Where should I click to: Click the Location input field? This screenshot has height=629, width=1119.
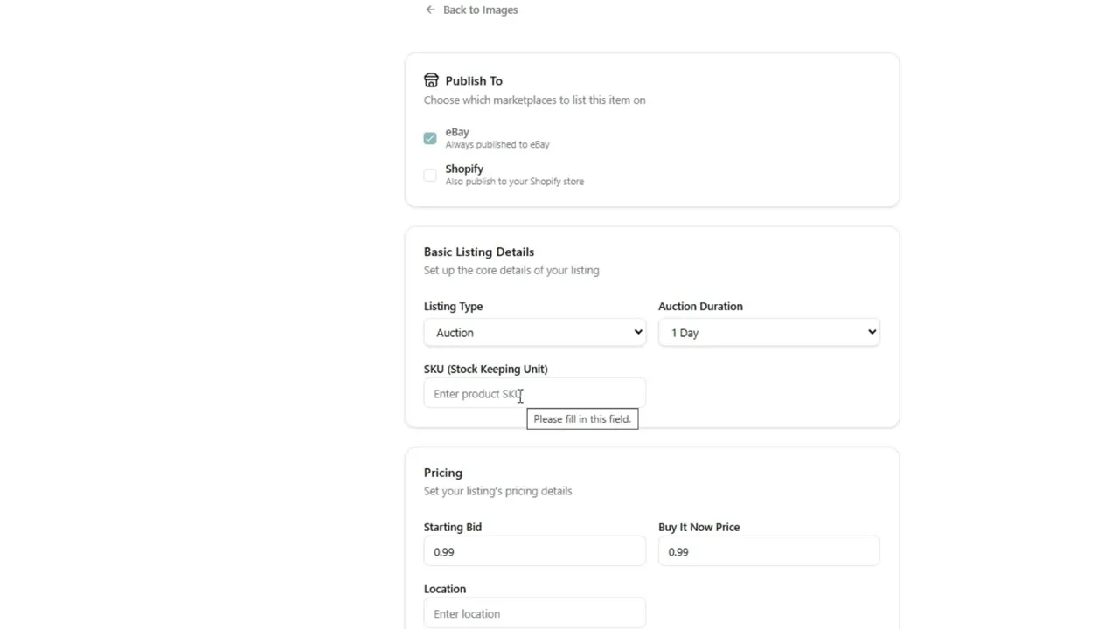(x=535, y=613)
